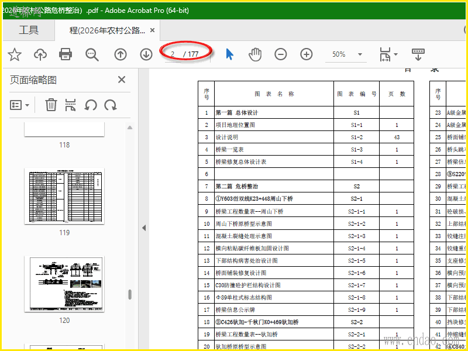This screenshot has height=351, width=468.
Task: Add the file to starred bookmarks
Action: 14,54
